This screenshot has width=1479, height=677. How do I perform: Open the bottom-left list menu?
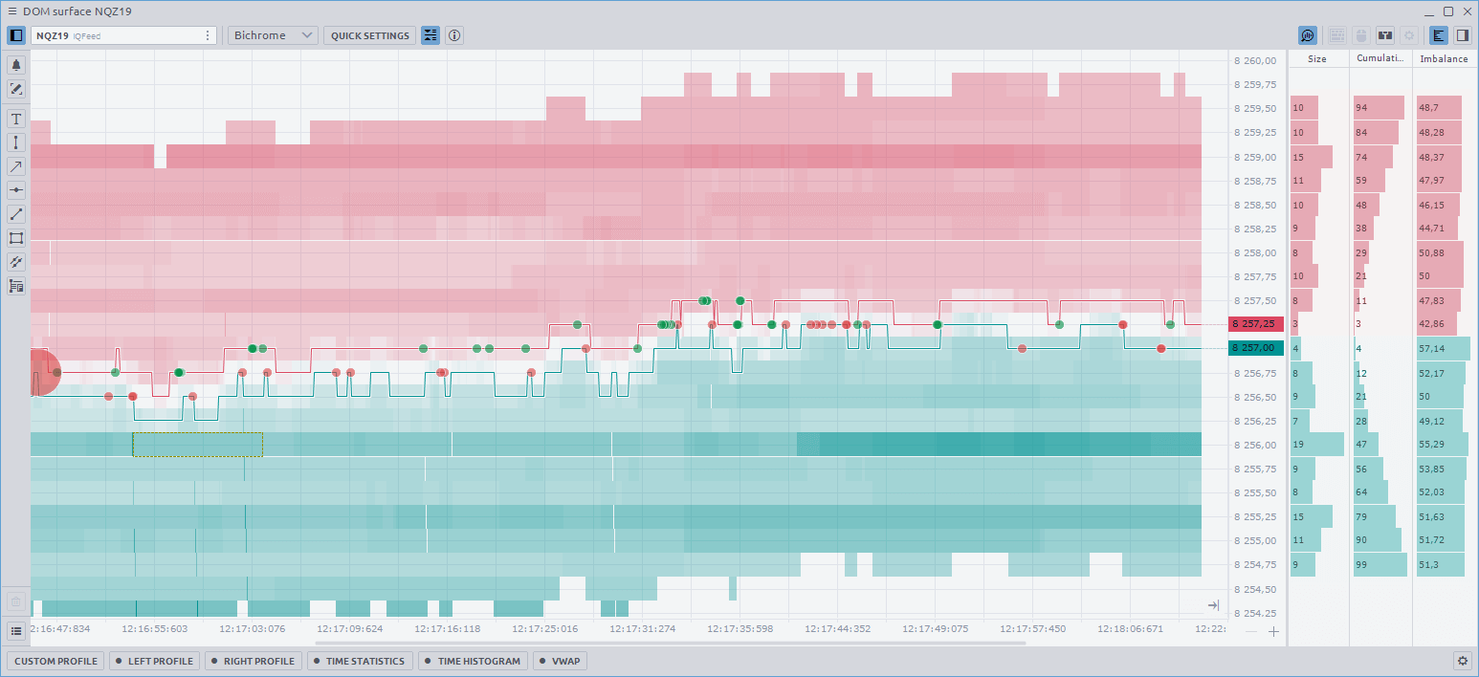(x=15, y=630)
